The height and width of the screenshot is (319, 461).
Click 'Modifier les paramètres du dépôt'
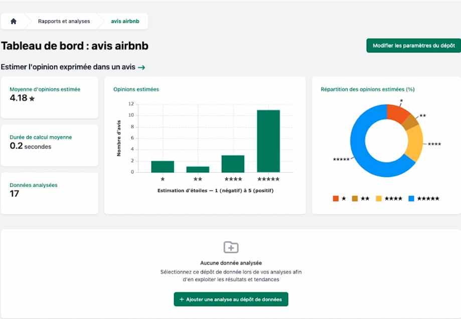413,45
